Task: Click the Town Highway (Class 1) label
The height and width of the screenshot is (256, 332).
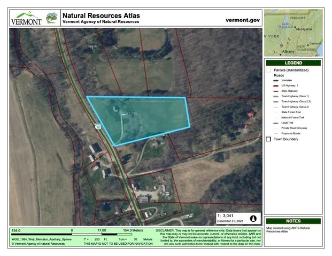Action: tap(295, 97)
